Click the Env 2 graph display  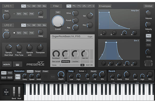(119, 49)
